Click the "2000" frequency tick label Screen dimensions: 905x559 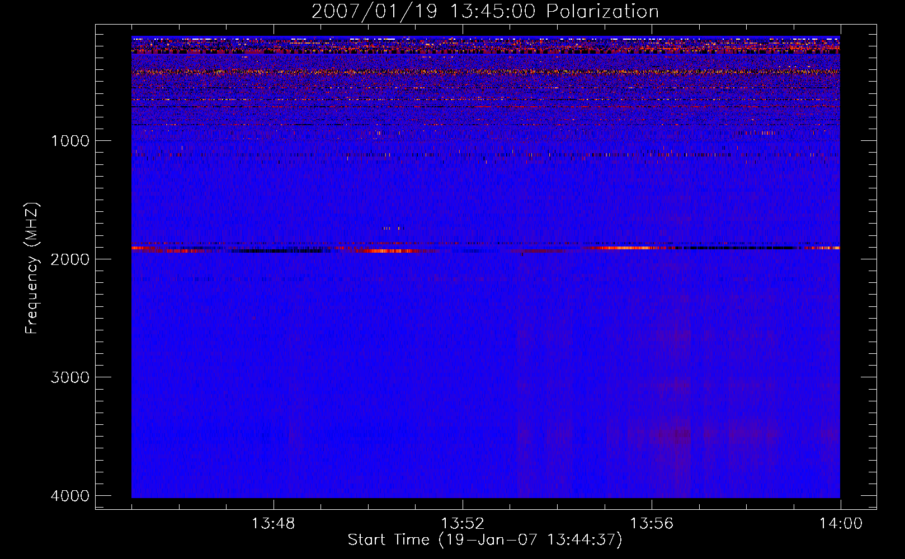pyautogui.click(x=70, y=259)
